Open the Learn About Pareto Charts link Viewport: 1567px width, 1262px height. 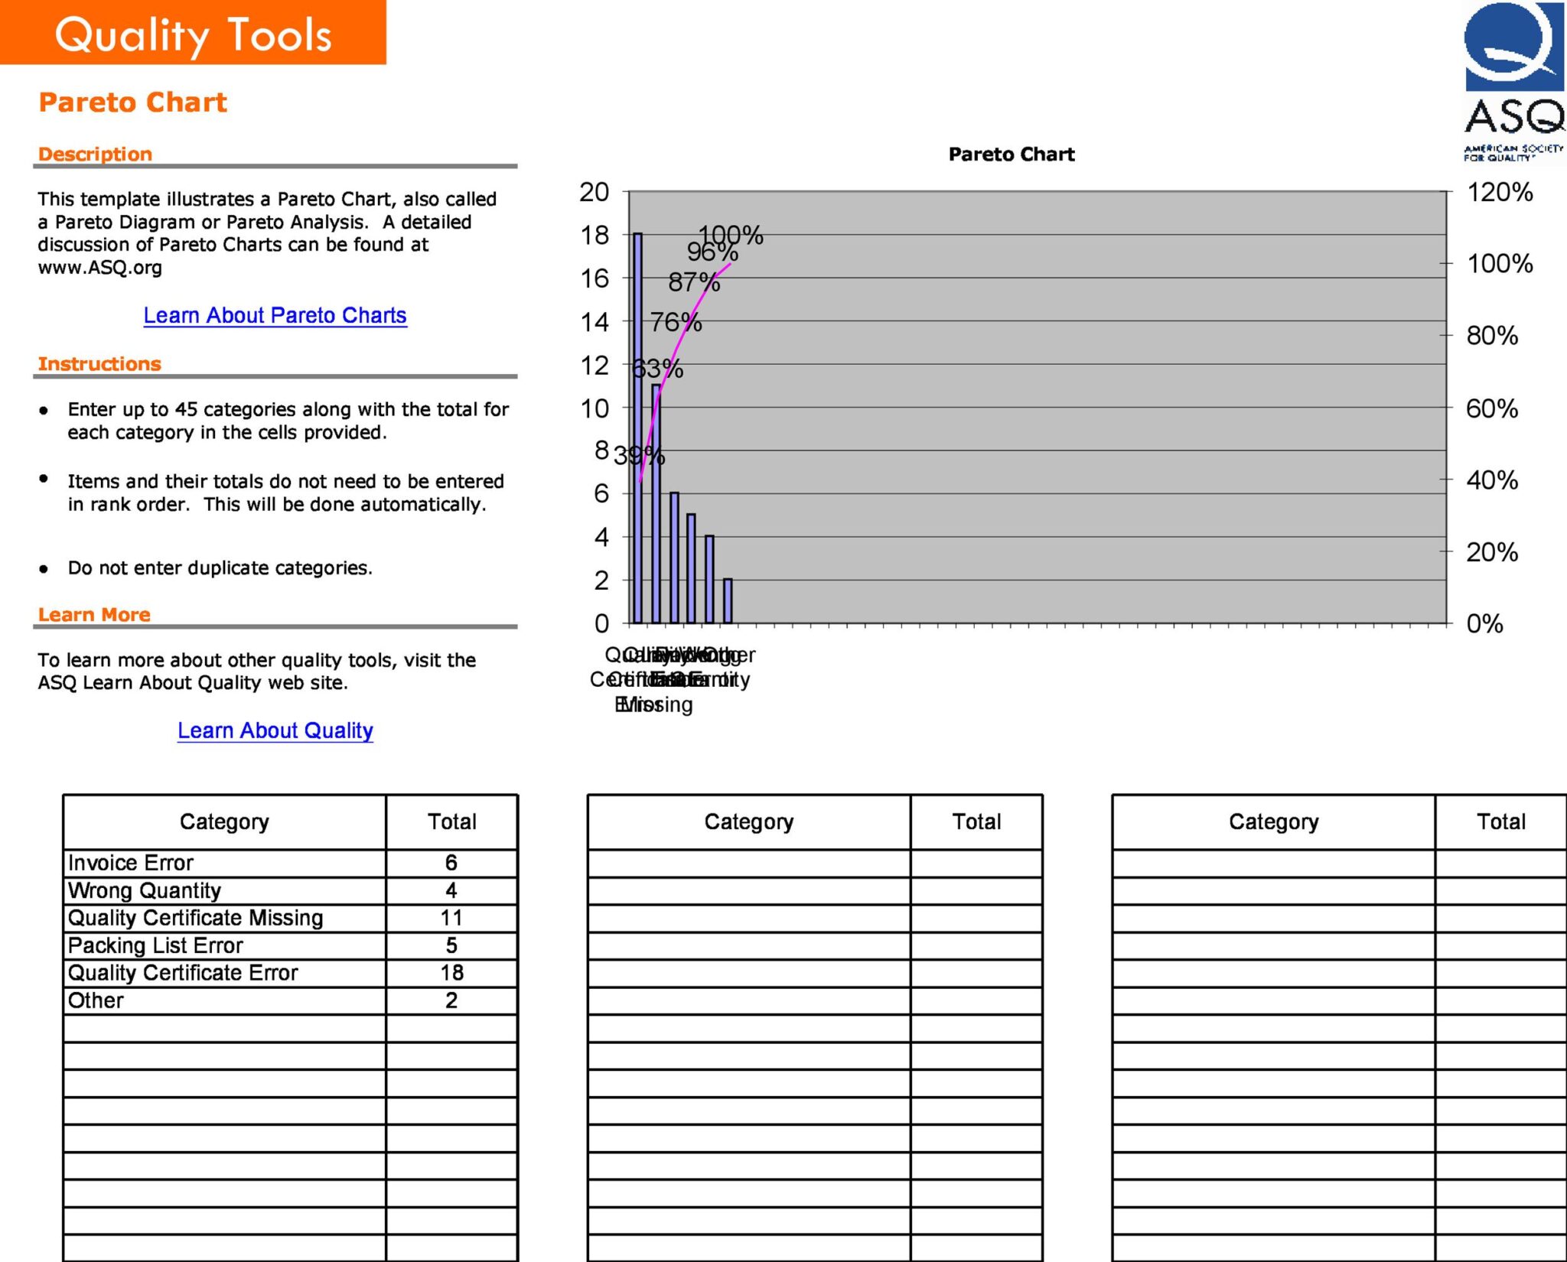[275, 315]
